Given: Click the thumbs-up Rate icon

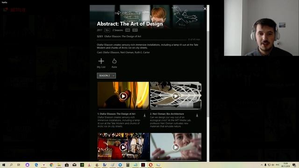Looking at the screenshot, I should tap(114, 61).
